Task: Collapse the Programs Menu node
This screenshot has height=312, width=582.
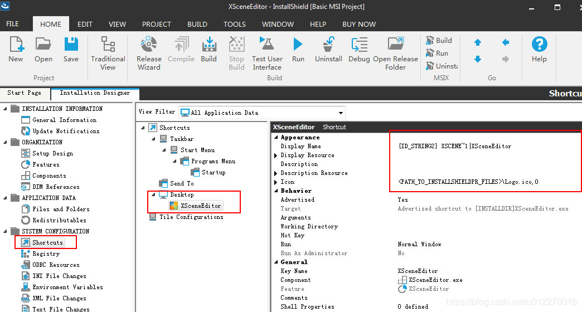Action: [x=175, y=161]
